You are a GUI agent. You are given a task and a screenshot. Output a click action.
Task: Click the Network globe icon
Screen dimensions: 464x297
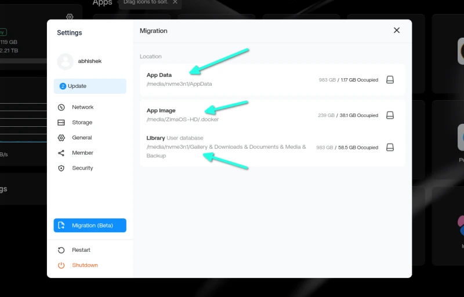61,107
